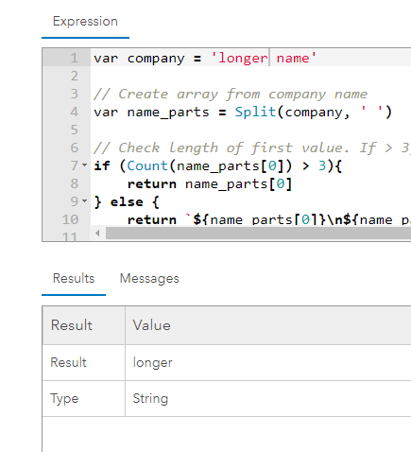Open the Messages tab
Viewport: 411px width, 452px height.
149,278
